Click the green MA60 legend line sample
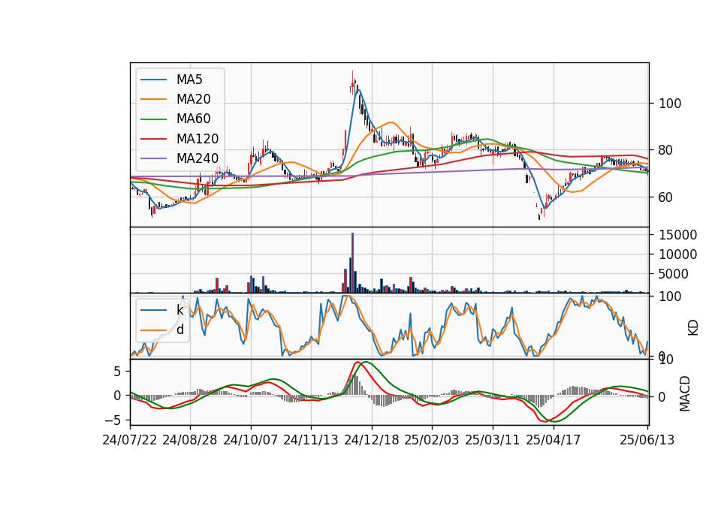This screenshot has height=518, width=721. tap(154, 119)
